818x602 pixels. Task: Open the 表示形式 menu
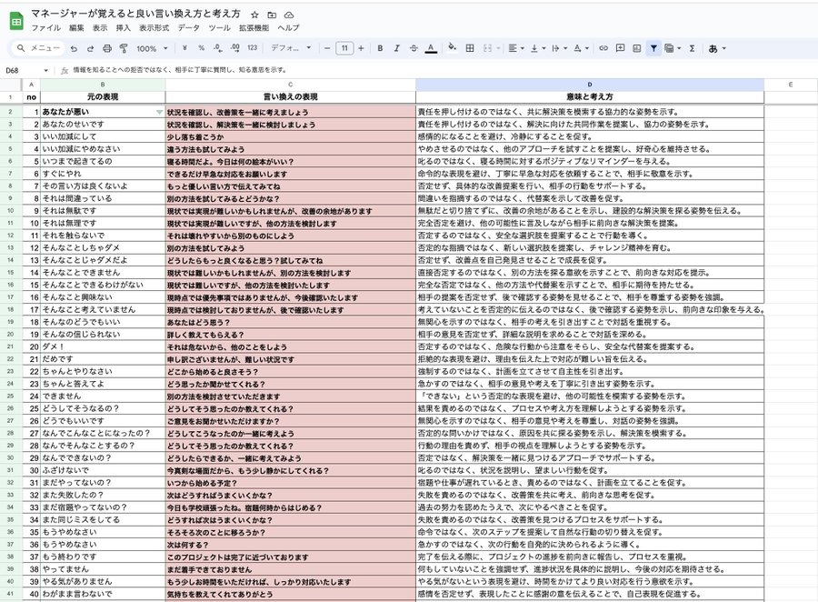pyautogui.click(x=154, y=27)
